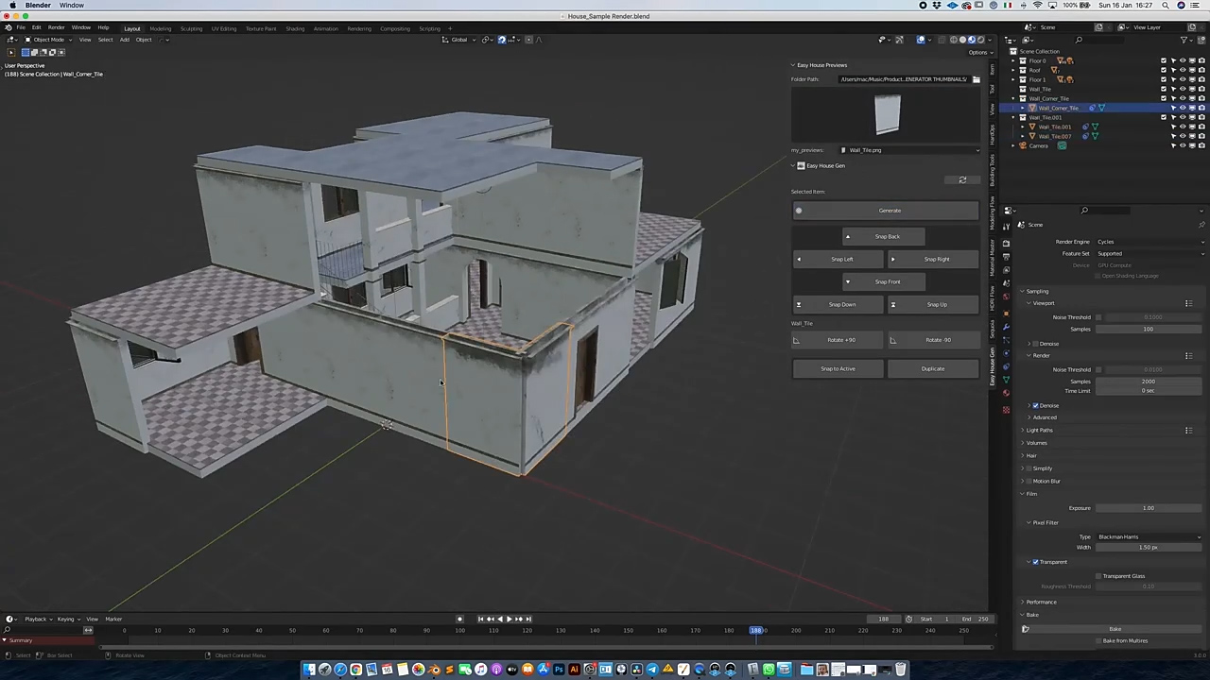This screenshot has height=680, width=1210.
Task: Play the animation in the timeline
Action: [509, 619]
